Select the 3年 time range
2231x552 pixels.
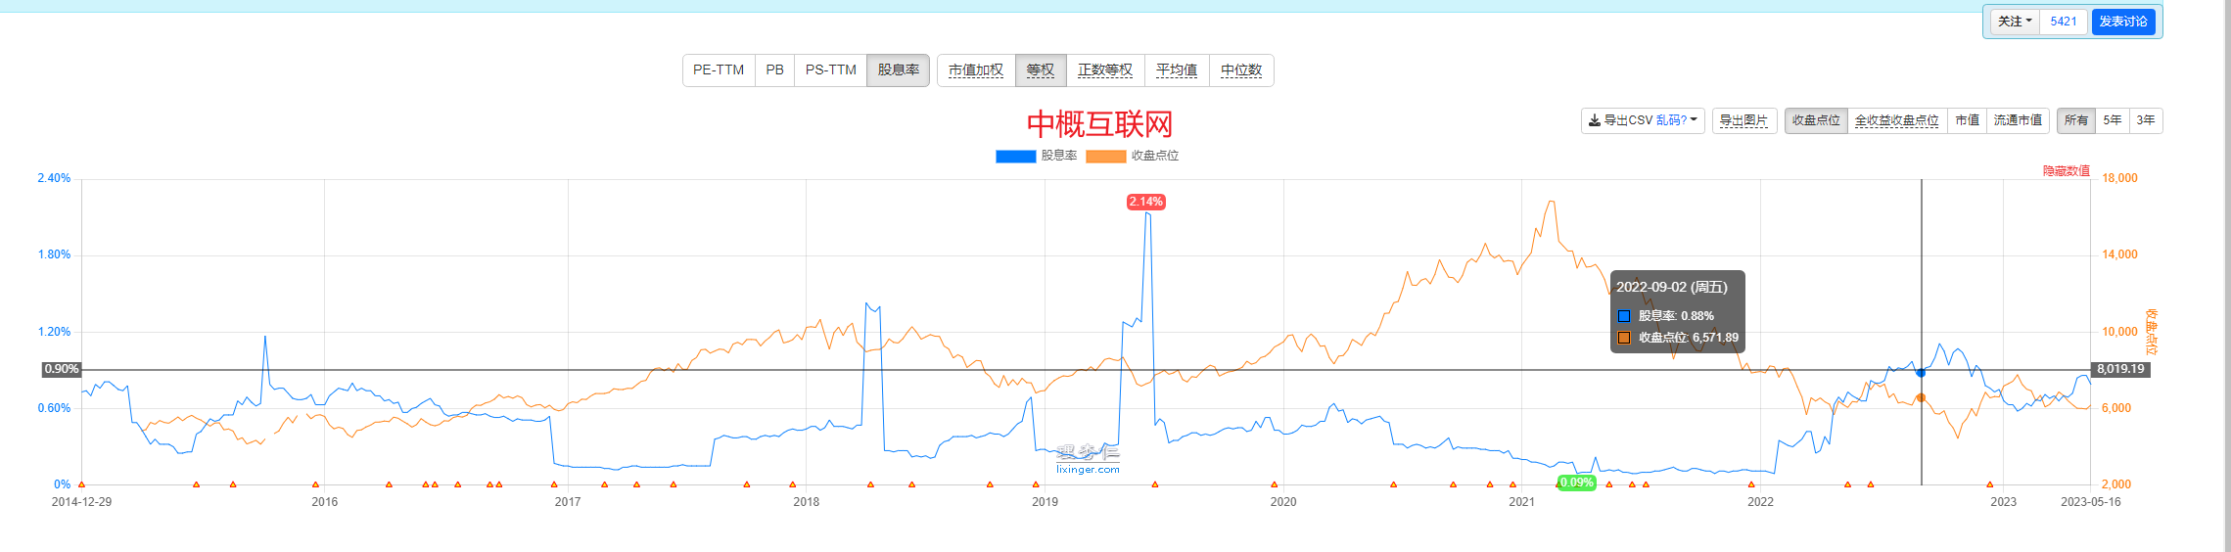(x=2146, y=120)
